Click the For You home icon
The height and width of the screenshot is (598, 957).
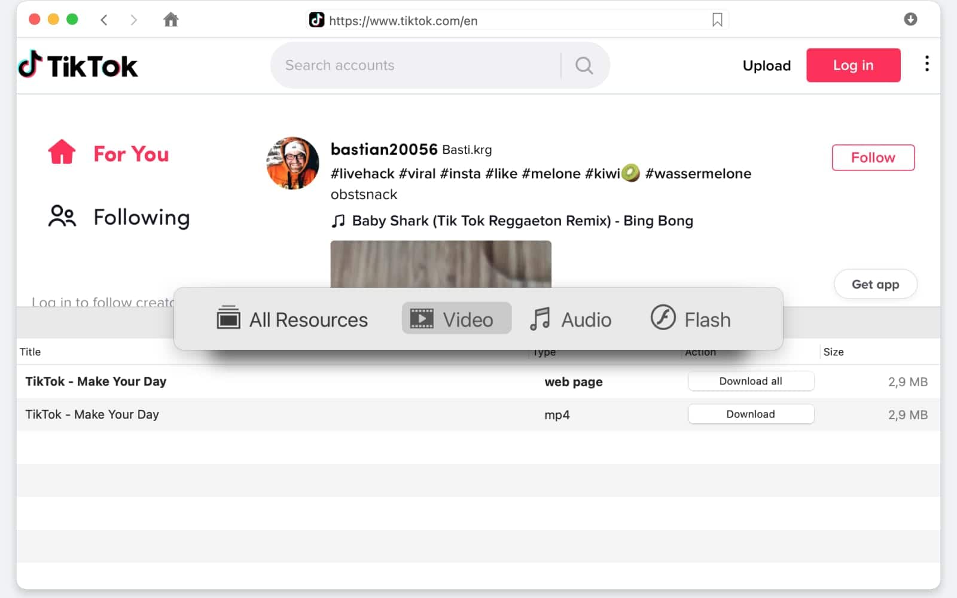tap(62, 152)
